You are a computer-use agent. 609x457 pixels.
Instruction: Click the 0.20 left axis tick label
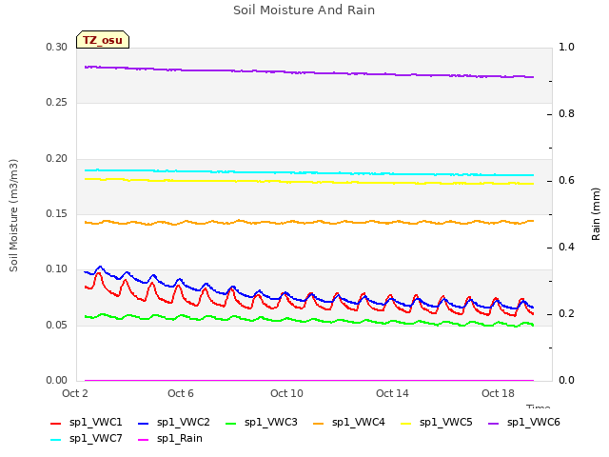(x=57, y=158)
